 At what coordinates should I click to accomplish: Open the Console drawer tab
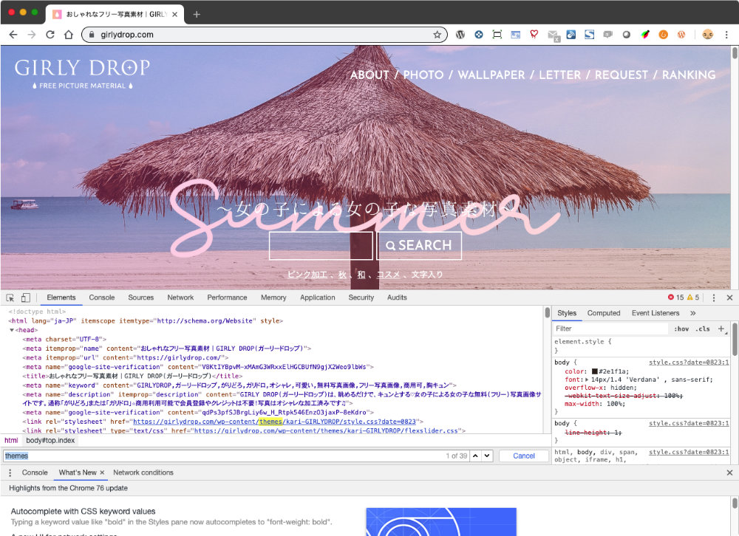click(35, 473)
